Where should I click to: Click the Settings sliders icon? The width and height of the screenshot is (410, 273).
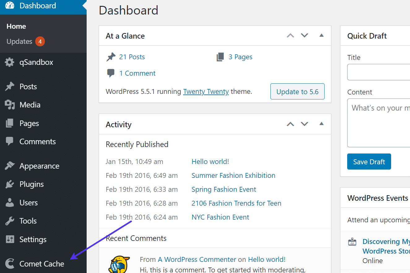tap(10, 239)
